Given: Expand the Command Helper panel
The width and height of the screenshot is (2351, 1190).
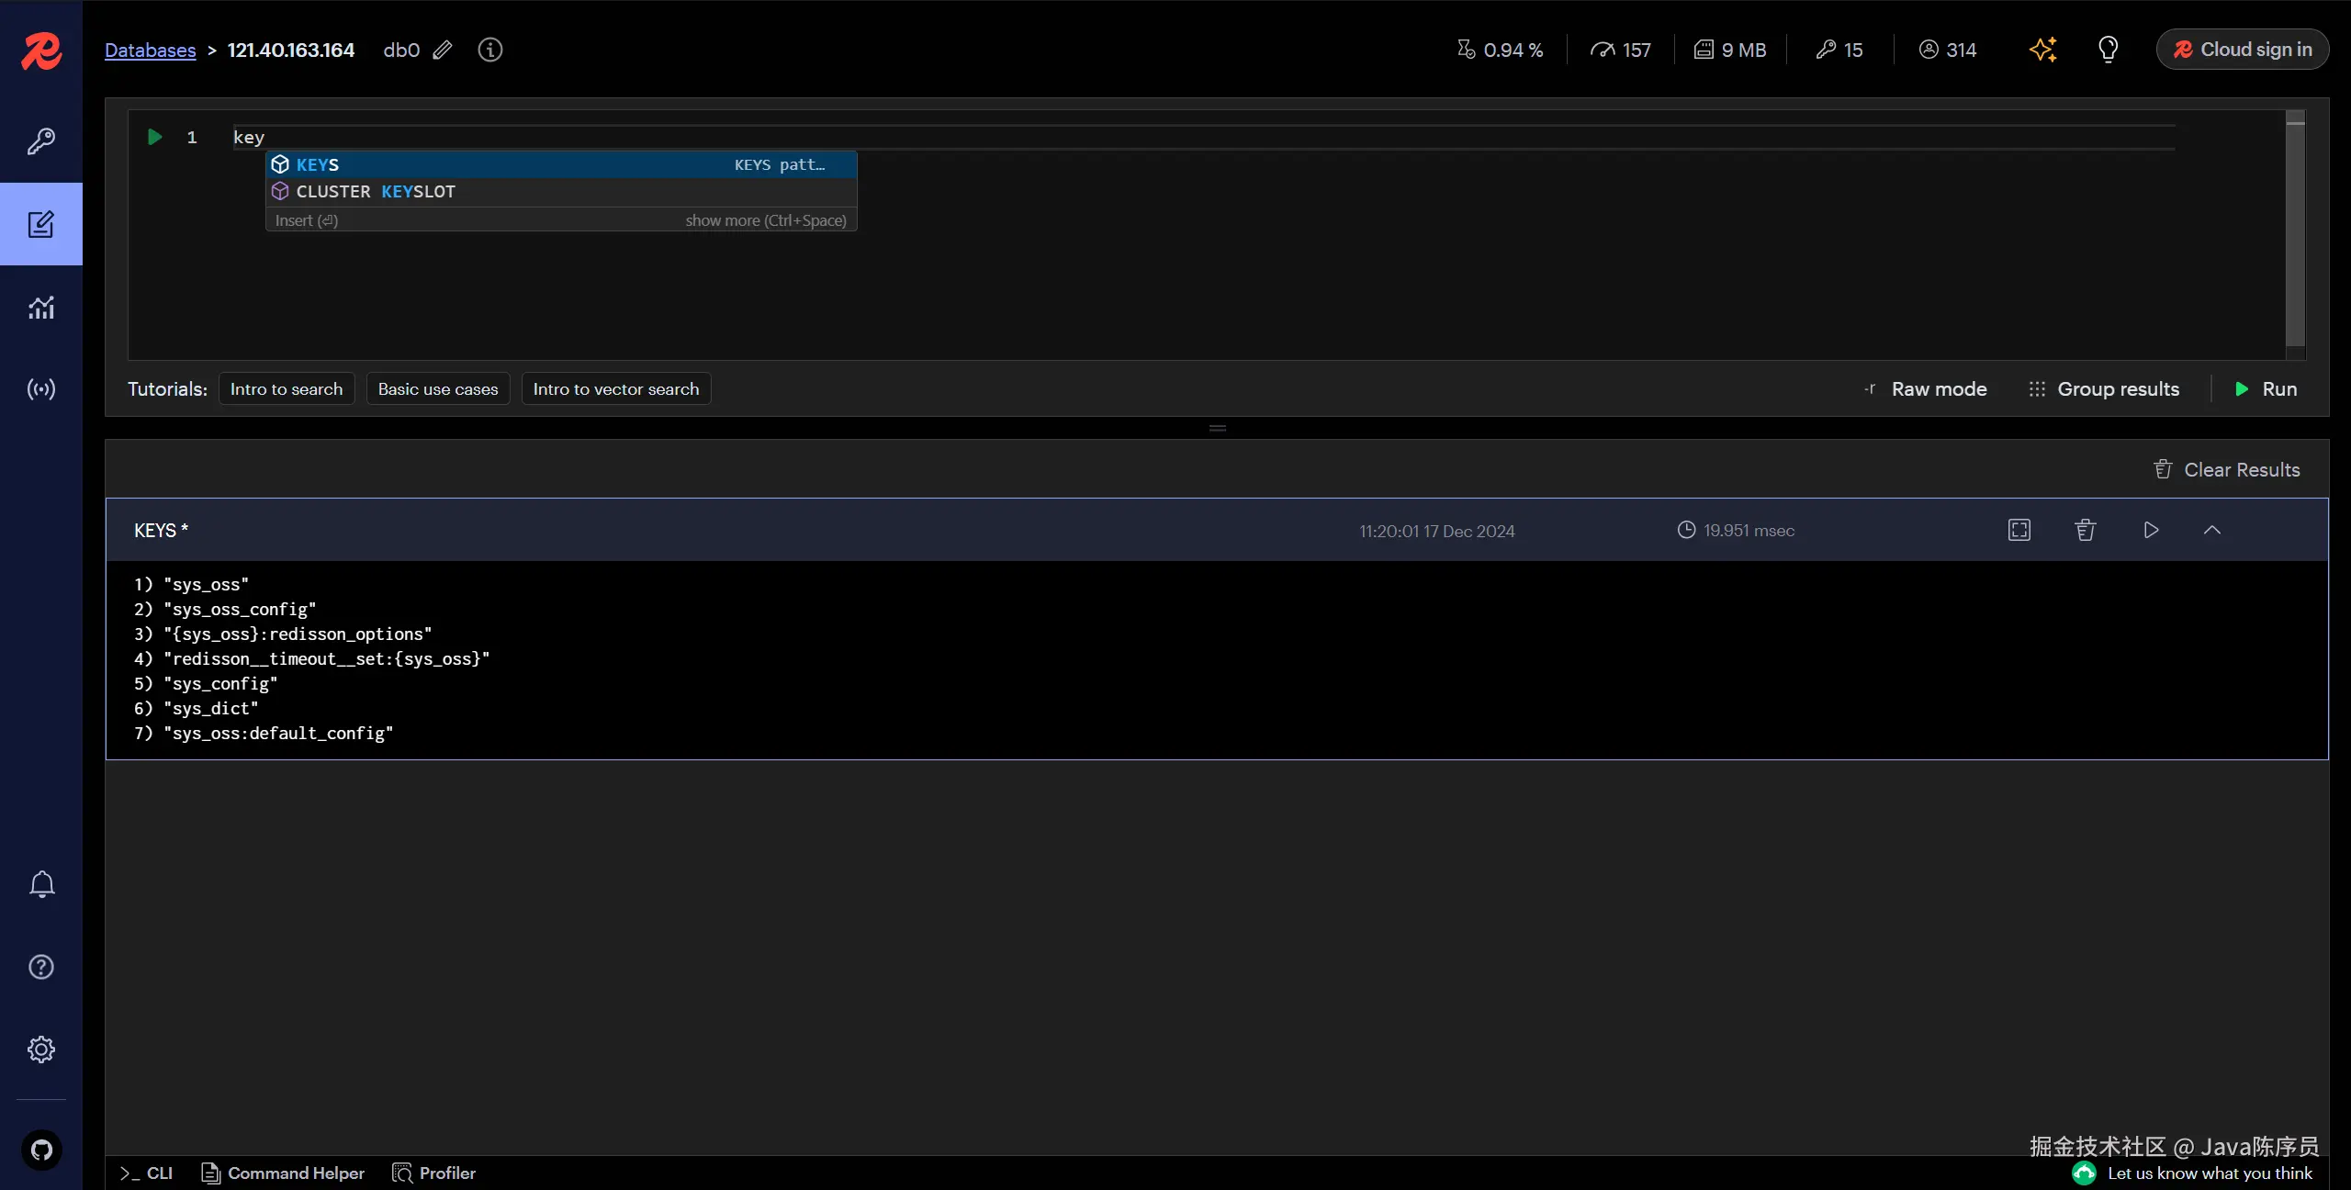Looking at the screenshot, I should point(283,1173).
